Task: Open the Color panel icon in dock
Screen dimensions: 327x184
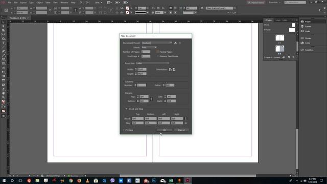Action: click(302, 43)
